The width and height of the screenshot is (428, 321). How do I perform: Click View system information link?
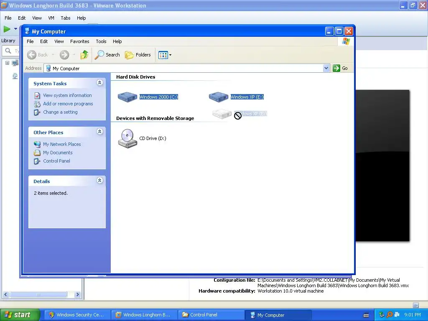pos(67,95)
